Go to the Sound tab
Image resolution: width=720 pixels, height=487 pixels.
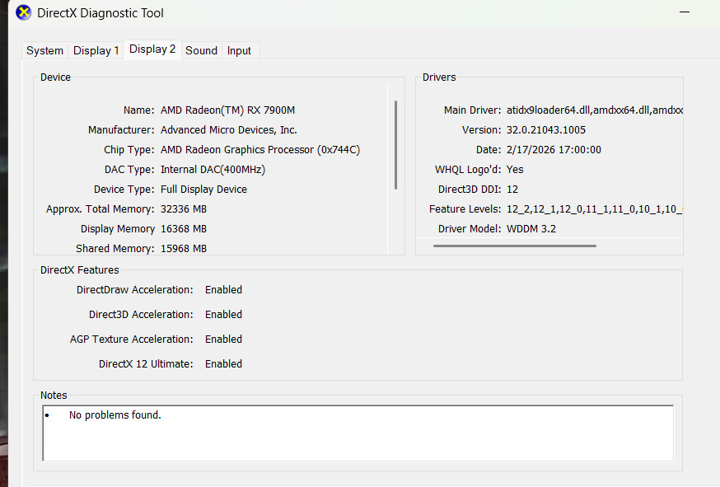tap(201, 50)
